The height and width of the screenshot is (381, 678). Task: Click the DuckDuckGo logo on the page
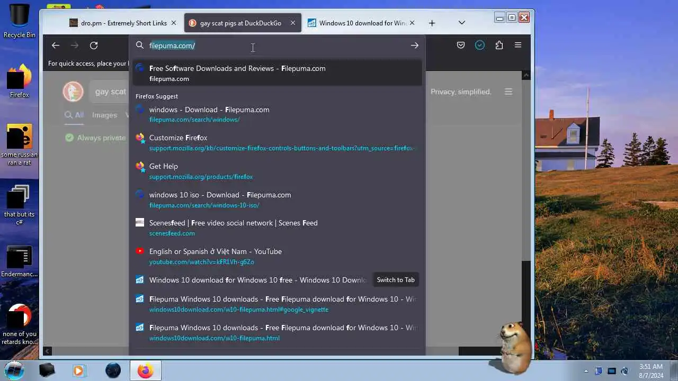tap(73, 92)
